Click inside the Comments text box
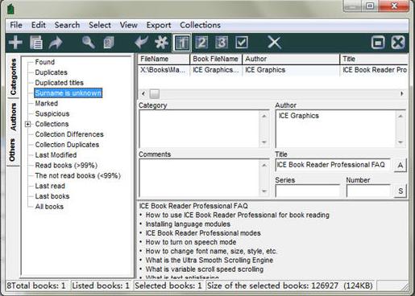Viewport: 415px width, 296px height. tap(199, 178)
